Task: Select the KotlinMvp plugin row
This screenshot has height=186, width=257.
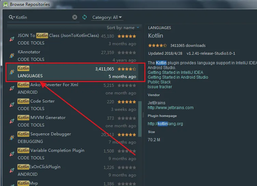Action: tap(73, 183)
